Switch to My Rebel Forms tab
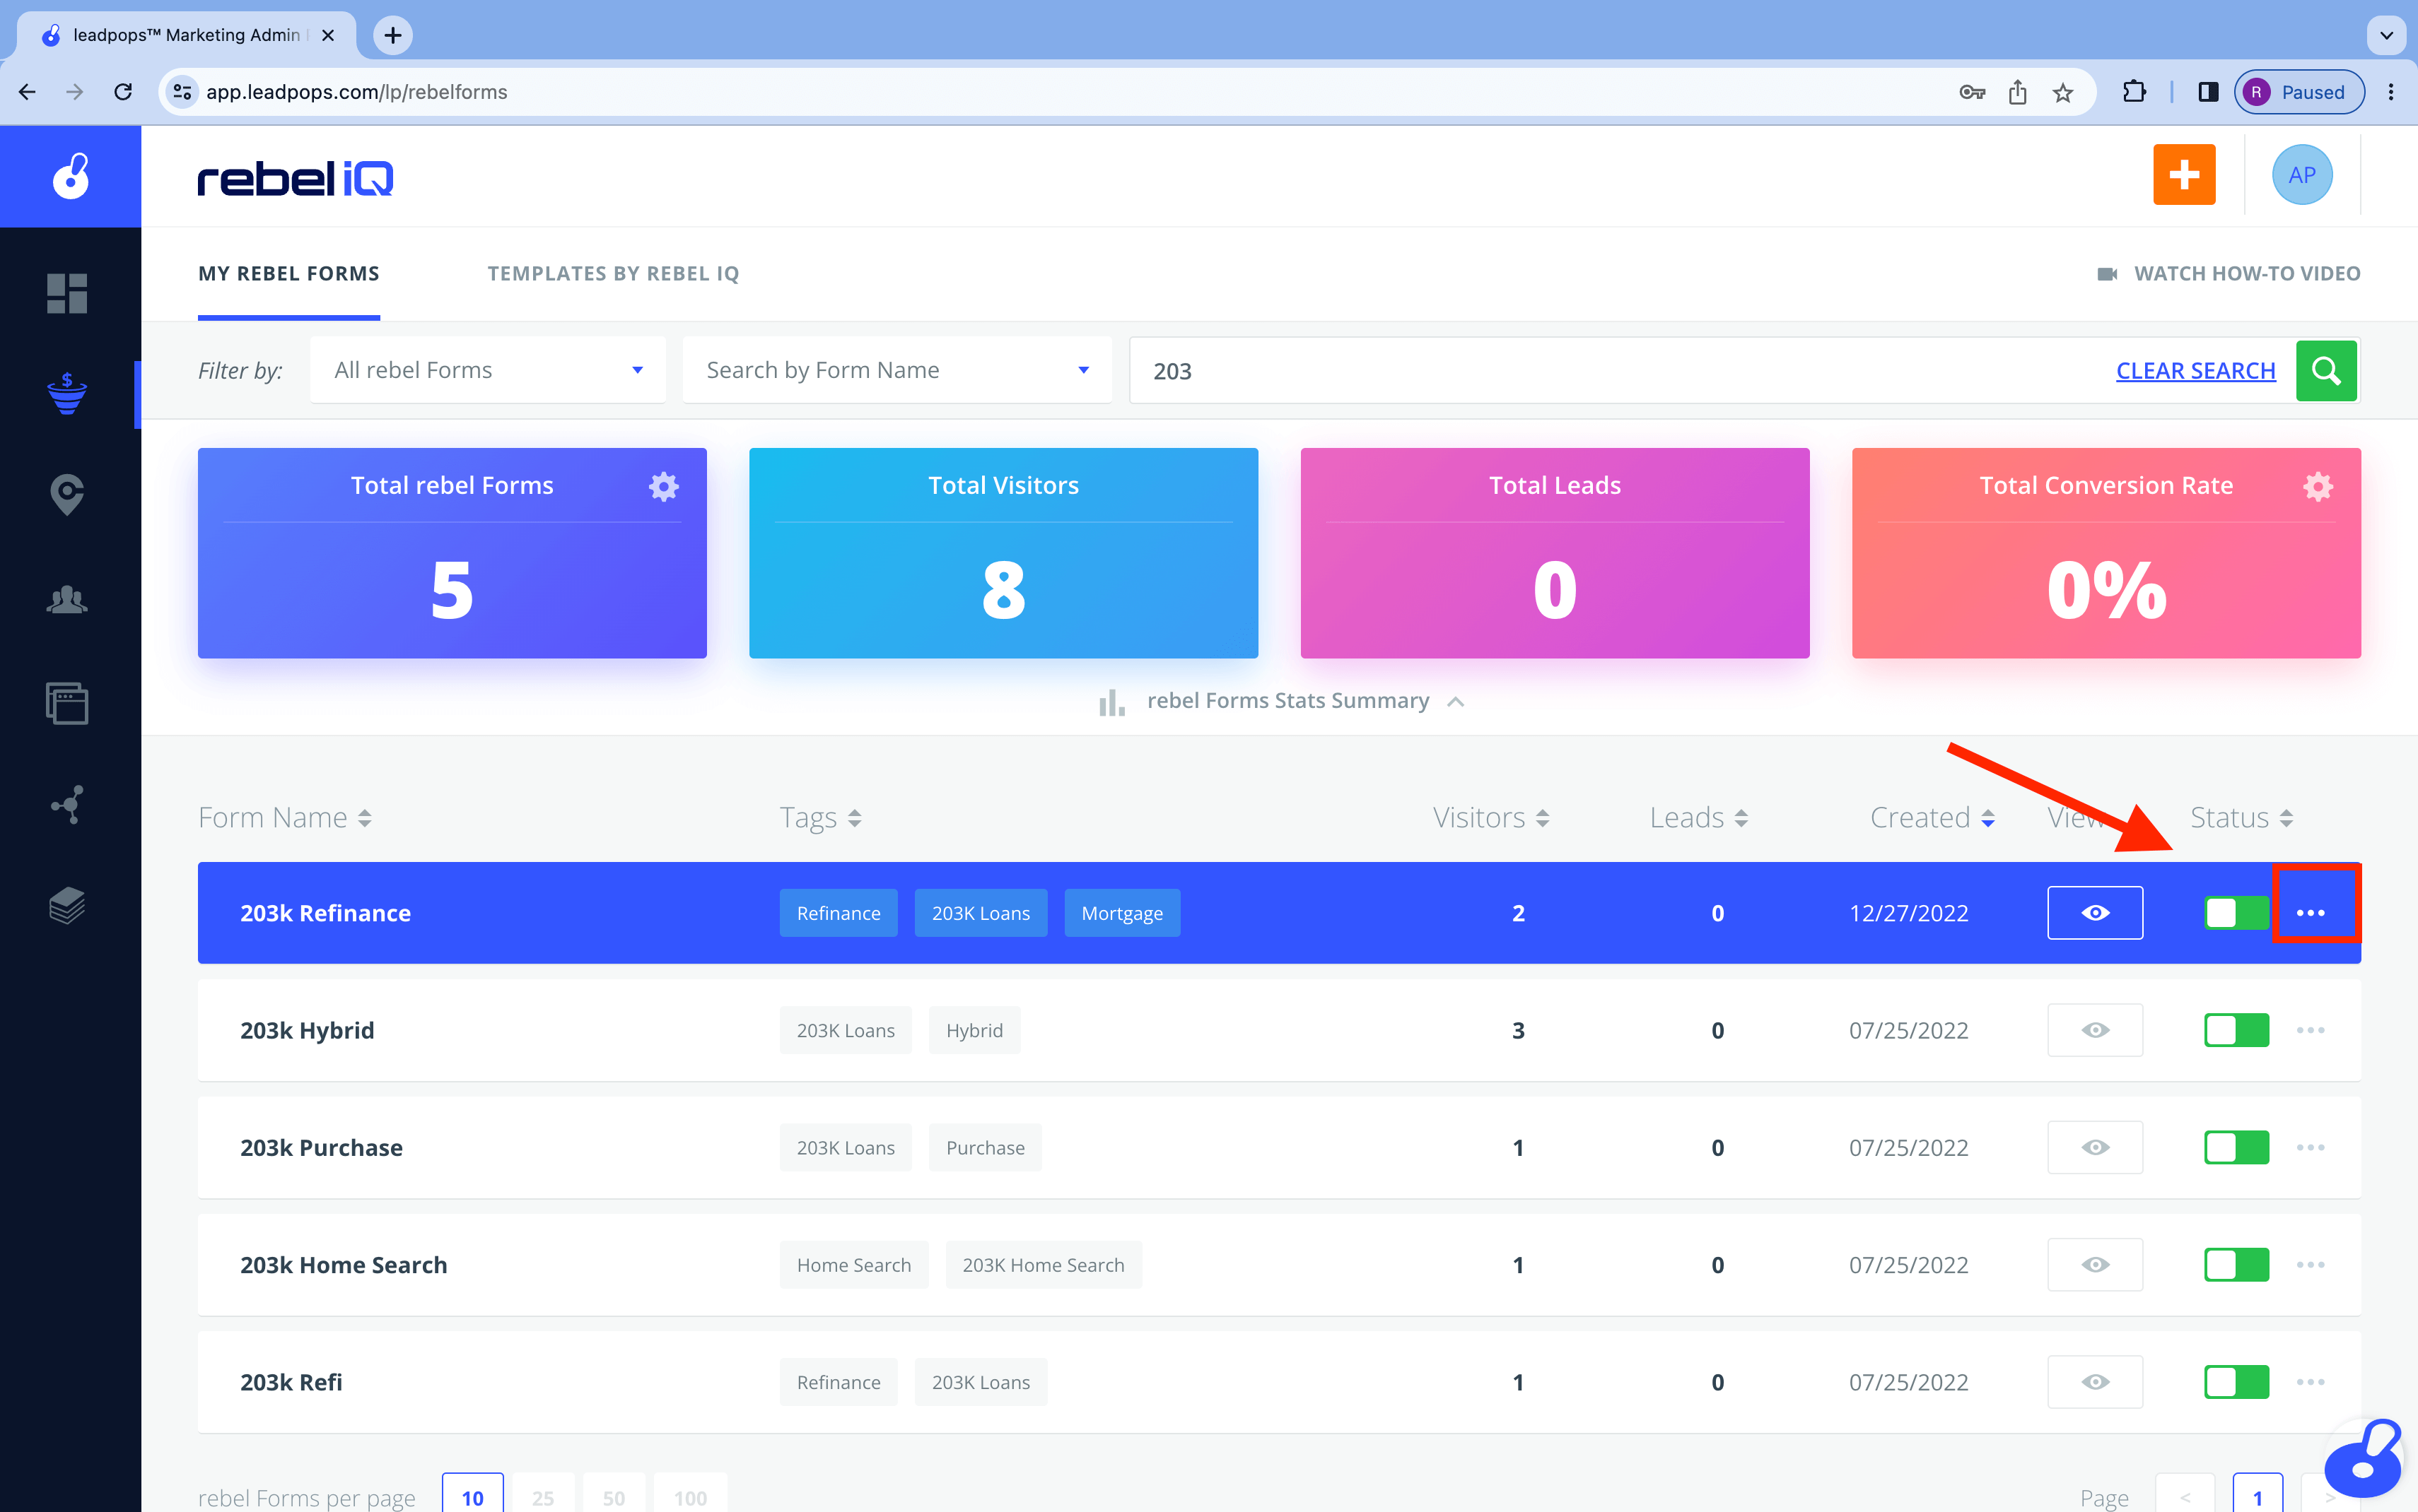 (288, 274)
